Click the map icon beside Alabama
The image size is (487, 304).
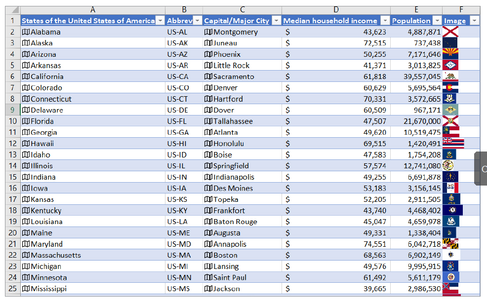(x=26, y=32)
